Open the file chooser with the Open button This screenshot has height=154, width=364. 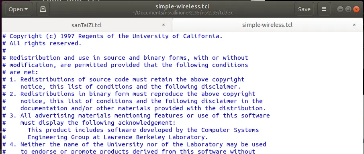click(x=19, y=9)
